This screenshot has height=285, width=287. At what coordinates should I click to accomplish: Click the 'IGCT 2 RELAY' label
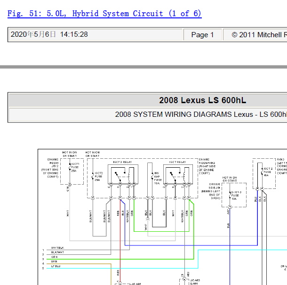pyautogui.click(x=122, y=162)
